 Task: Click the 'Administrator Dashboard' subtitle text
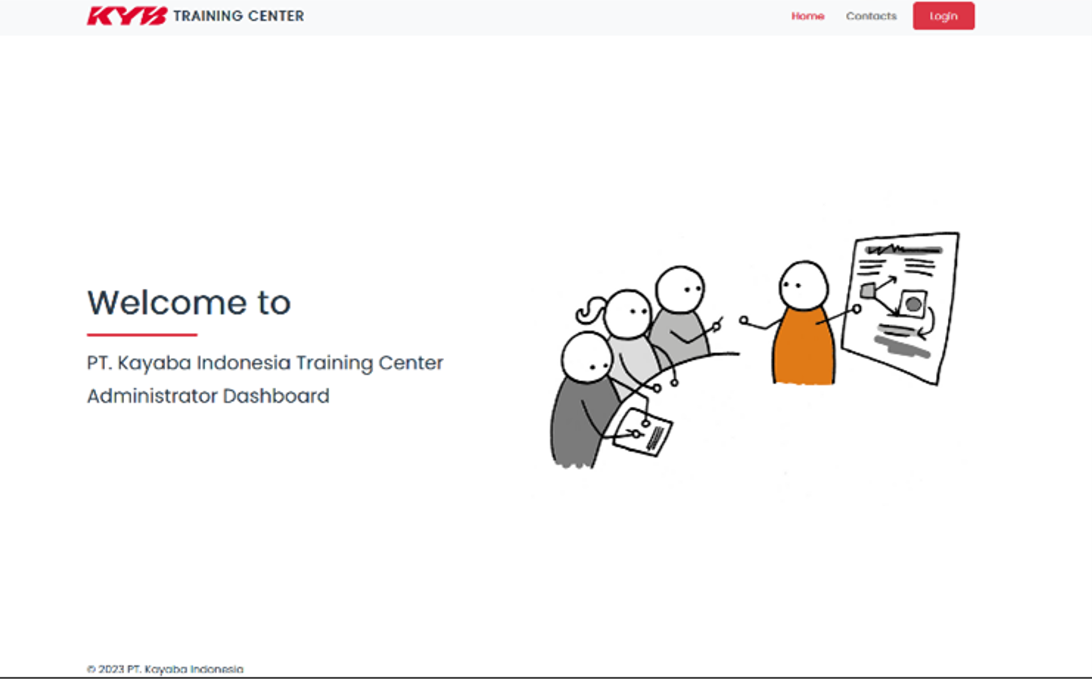coord(208,396)
